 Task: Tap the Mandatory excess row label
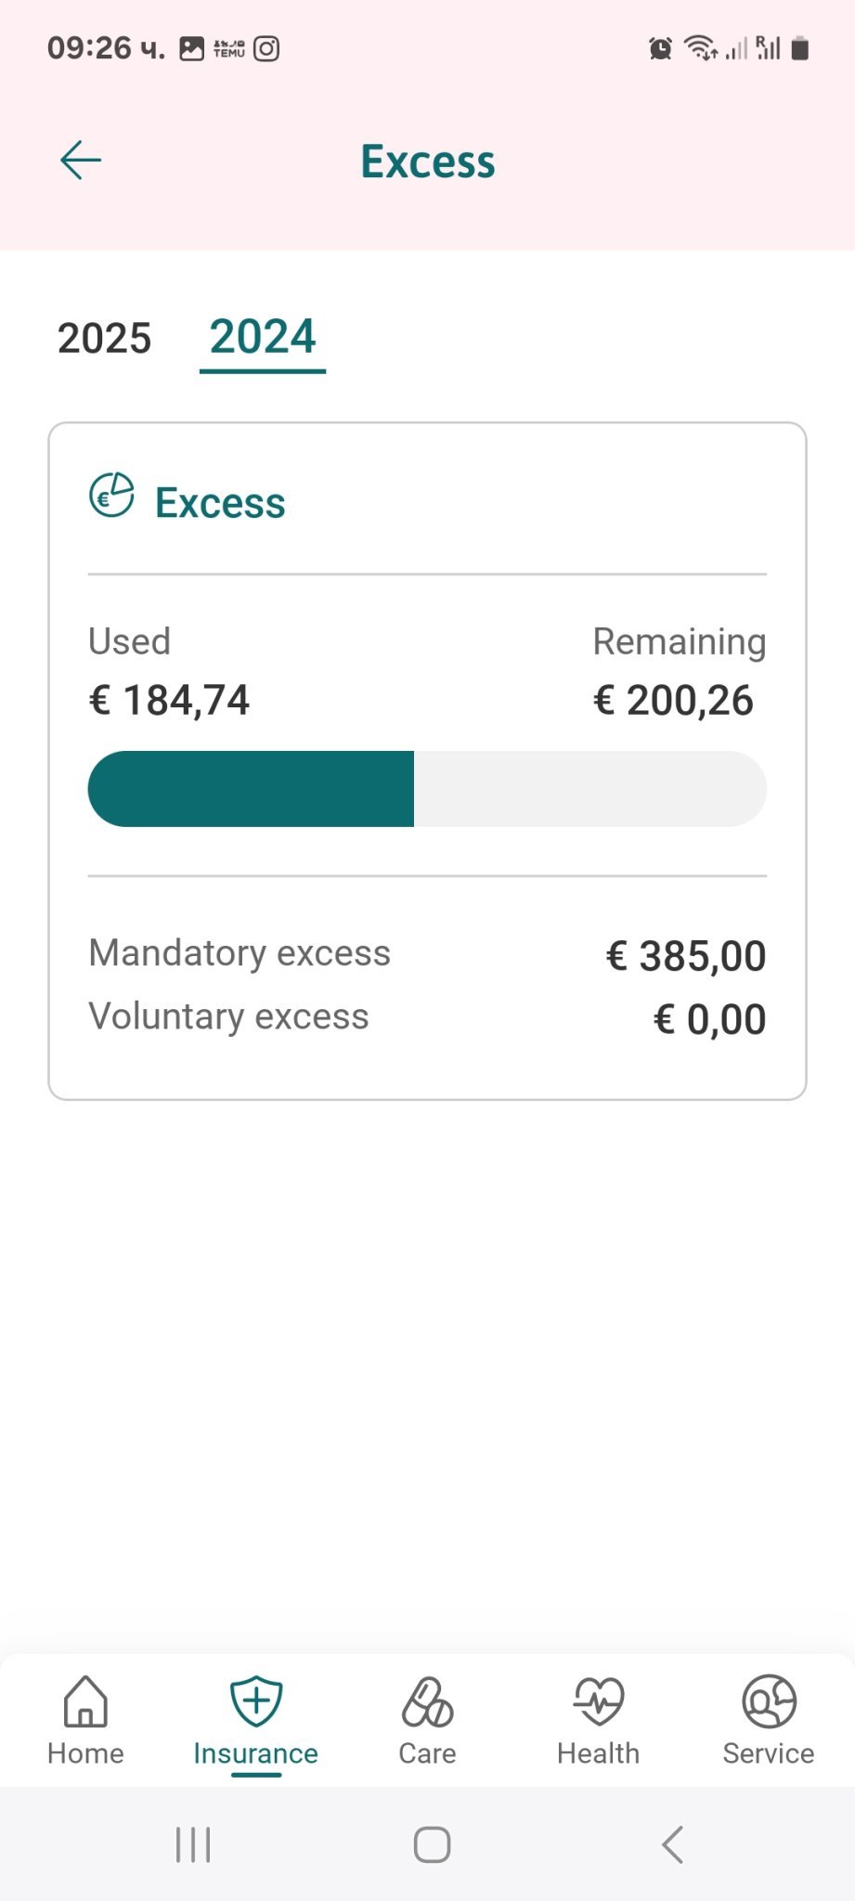[240, 953]
